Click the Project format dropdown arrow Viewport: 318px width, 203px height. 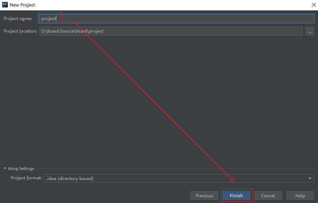tap(310, 178)
